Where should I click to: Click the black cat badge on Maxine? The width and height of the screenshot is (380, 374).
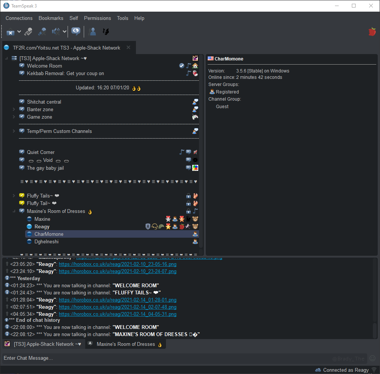pyautogui.click(x=188, y=219)
